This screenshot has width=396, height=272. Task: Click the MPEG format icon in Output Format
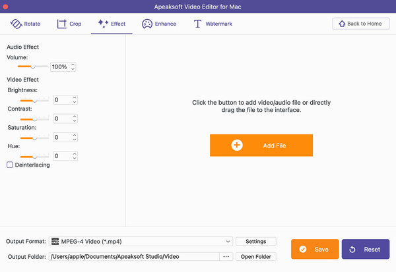point(55,242)
